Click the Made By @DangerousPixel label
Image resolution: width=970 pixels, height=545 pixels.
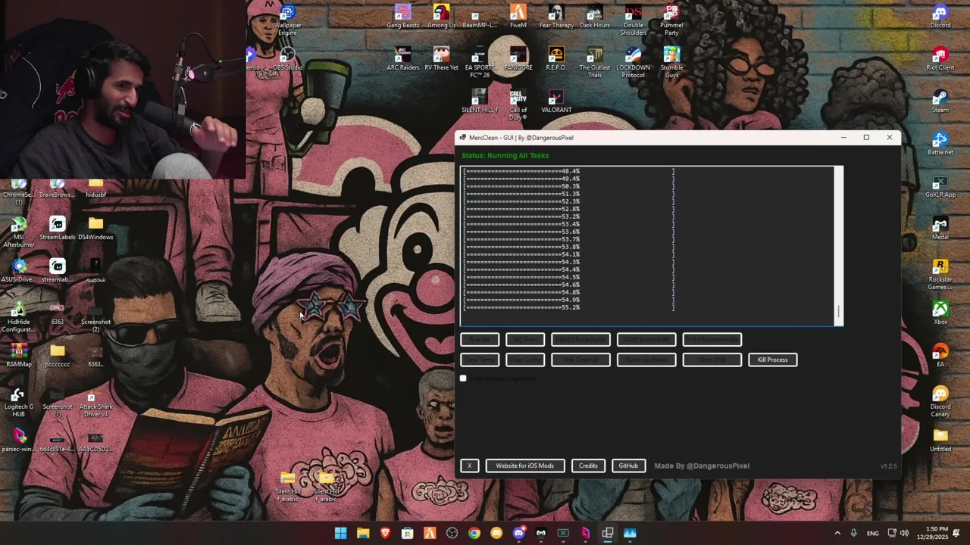click(702, 466)
